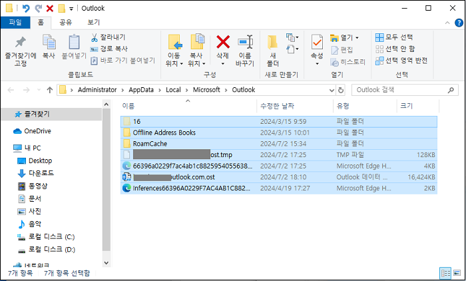Open the Open (열기) dropdown arrow
The height and width of the screenshot is (281, 466).
click(x=357, y=38)
